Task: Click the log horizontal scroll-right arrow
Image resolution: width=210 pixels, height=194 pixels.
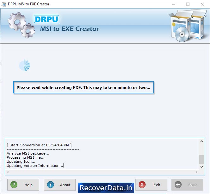Action: (196, 172)
